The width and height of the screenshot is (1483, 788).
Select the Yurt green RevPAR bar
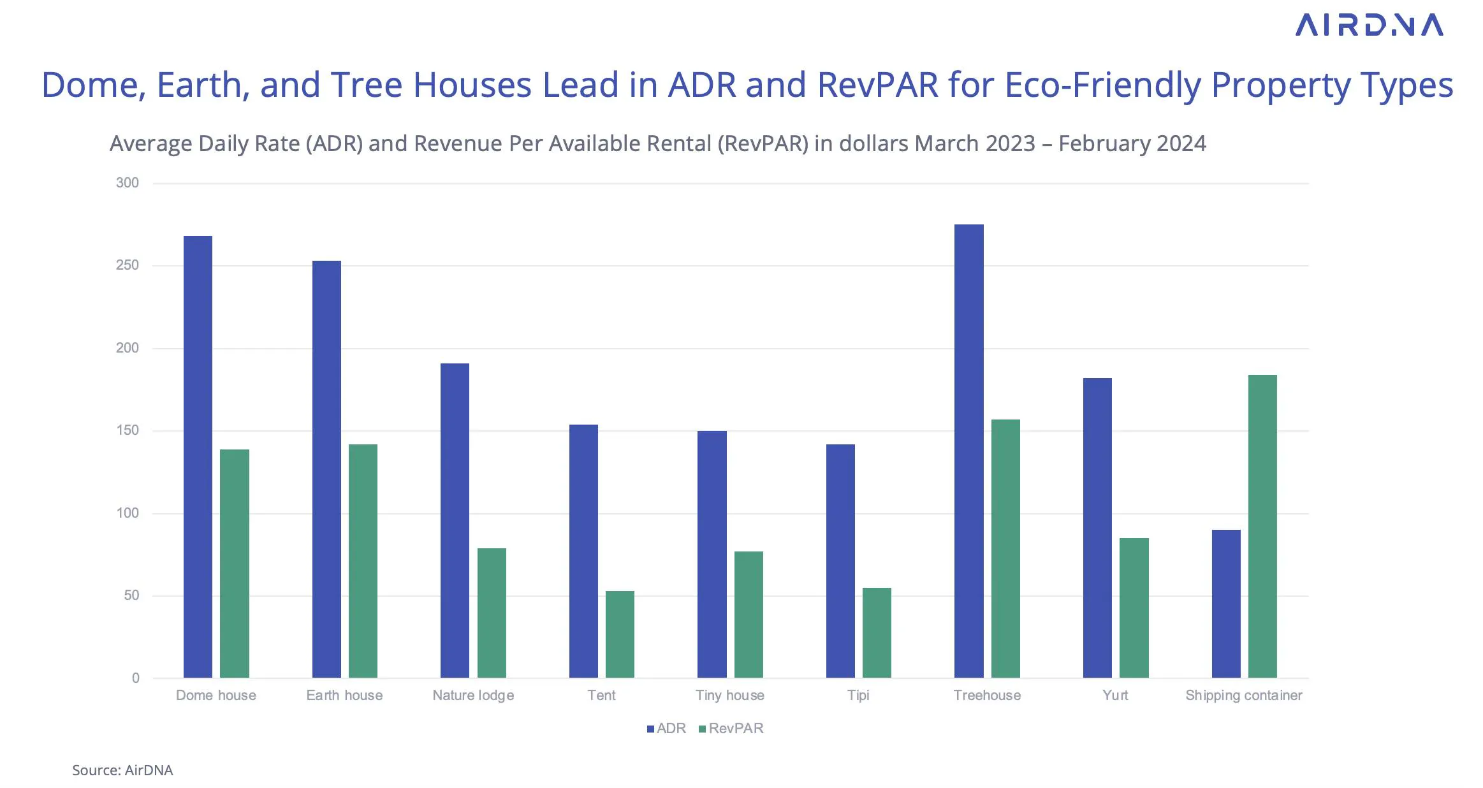1134,608
